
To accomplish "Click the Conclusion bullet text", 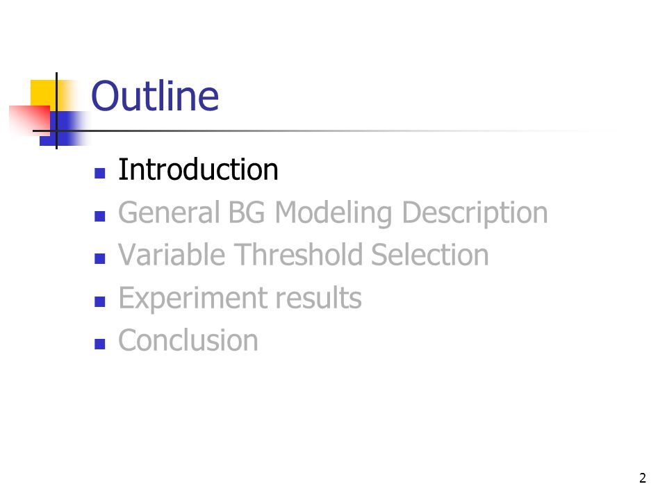I will click(x=188, y=340).
